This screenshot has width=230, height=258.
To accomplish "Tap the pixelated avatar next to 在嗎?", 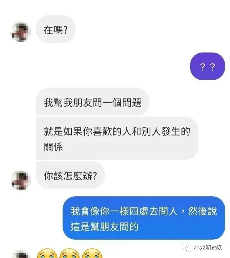I will (21, 31).
